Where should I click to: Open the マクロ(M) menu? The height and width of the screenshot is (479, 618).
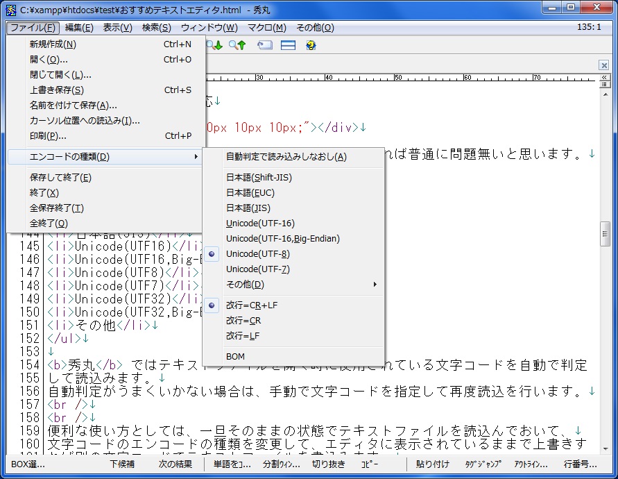click(267, 28)
